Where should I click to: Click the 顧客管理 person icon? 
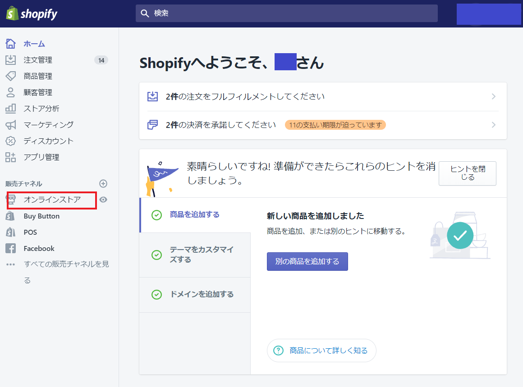coord(11,92)
